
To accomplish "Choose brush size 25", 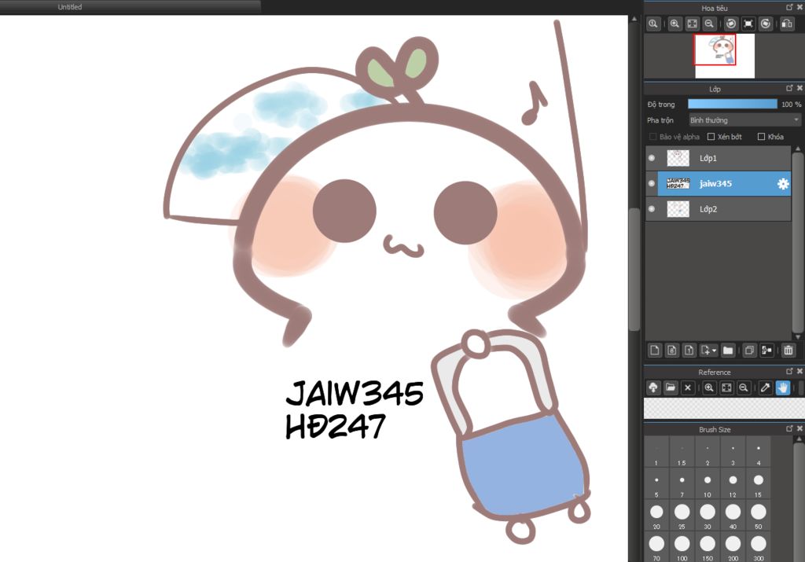I will click(x=682, y=516).
